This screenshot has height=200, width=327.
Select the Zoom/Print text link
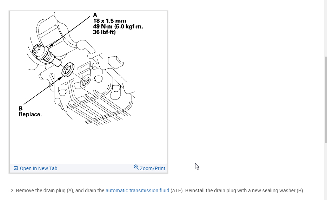152,168
